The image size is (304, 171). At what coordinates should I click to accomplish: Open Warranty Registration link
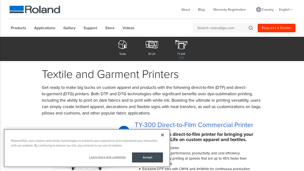tap(230, 9)
